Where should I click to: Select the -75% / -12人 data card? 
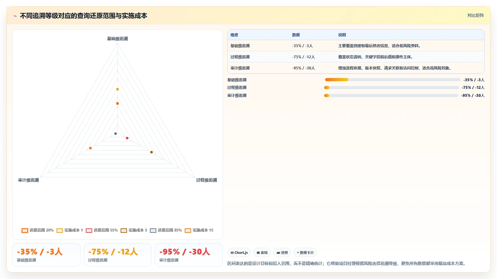pyautogui.click(x=117, y=255)
